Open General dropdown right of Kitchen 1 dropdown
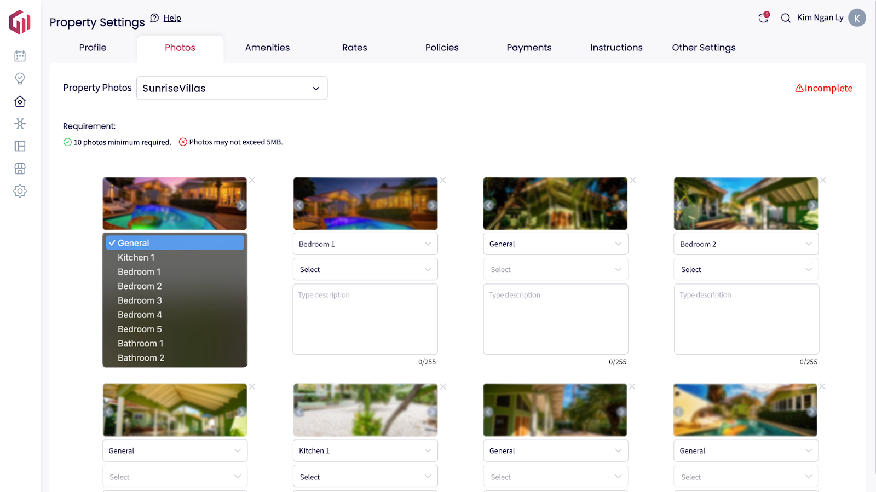This screenshot has height=492, width=876. 556,450
